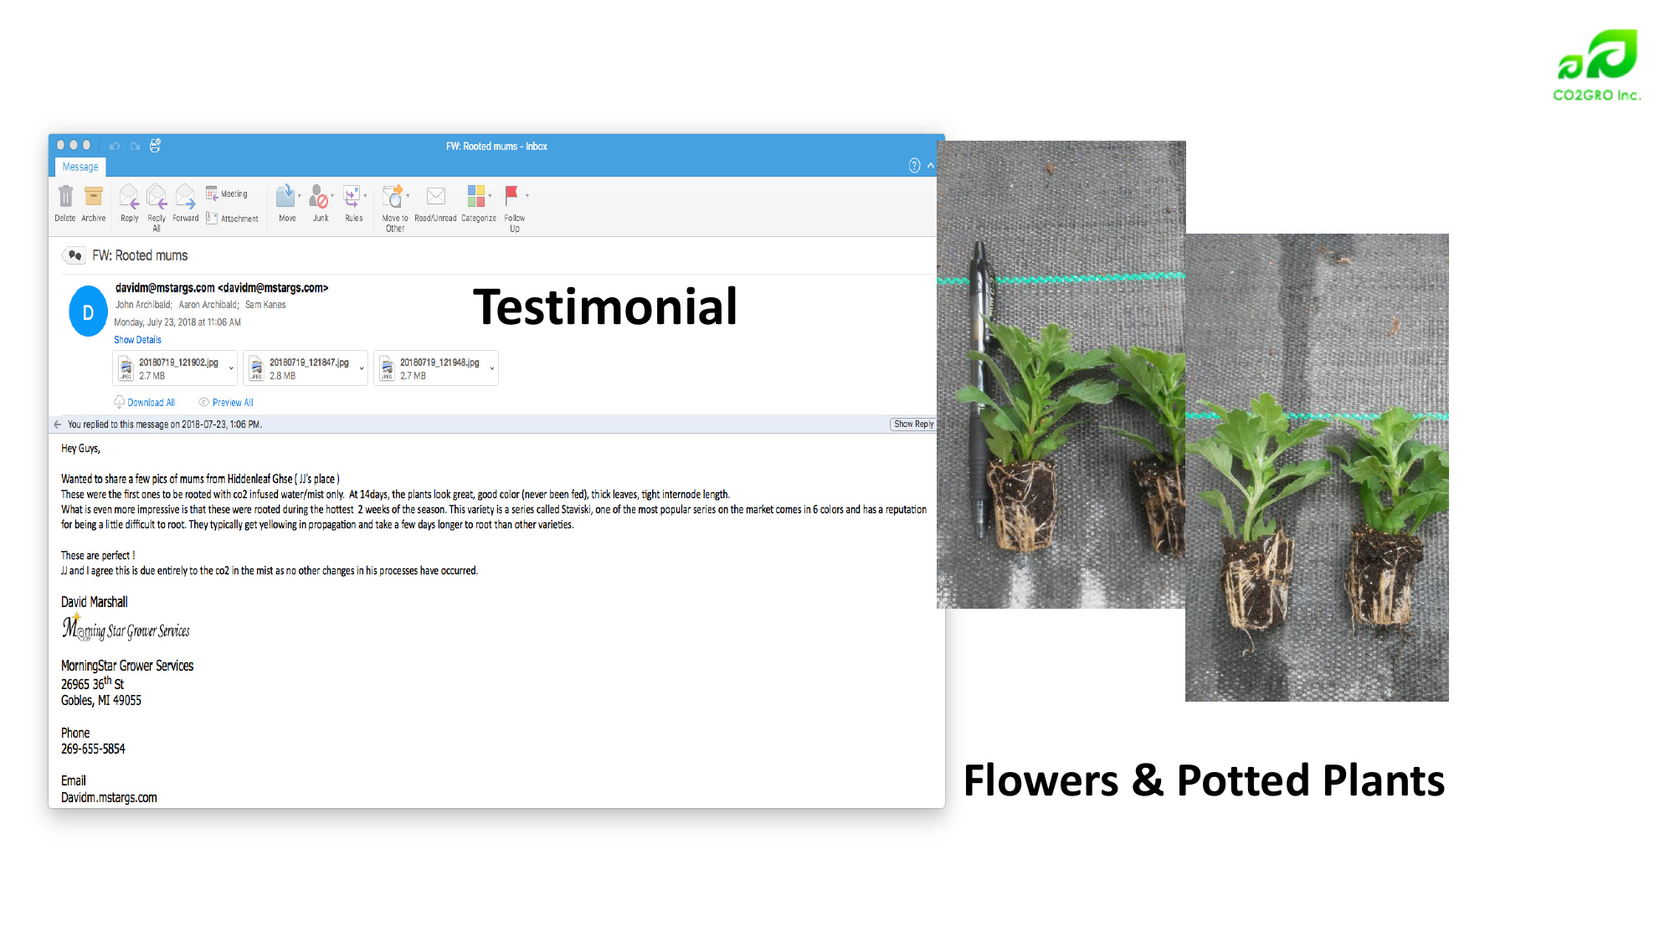Open the Move dropdown arrow

pyautogui.click(x=300, y=197)
